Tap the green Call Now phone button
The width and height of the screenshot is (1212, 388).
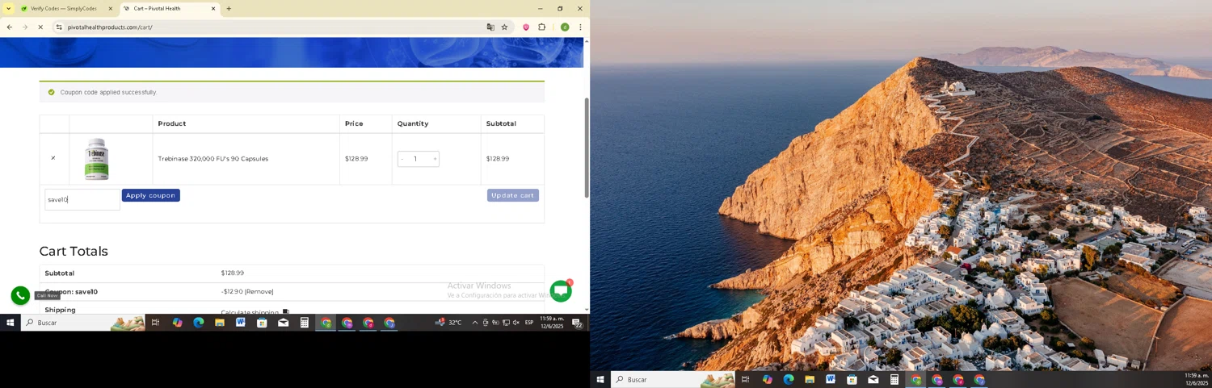[20, 296]
